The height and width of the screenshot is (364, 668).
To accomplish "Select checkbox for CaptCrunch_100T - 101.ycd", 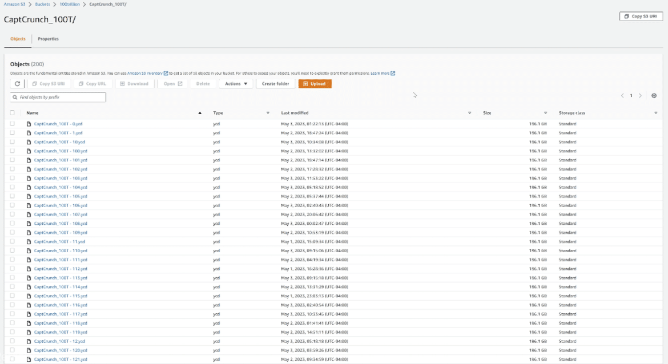I will tap(13, 160).
